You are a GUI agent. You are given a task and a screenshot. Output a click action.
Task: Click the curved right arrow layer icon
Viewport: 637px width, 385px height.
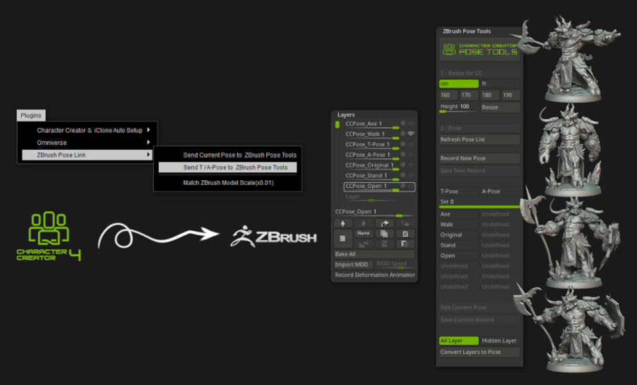pyautogui.click(x=384, y=224)
